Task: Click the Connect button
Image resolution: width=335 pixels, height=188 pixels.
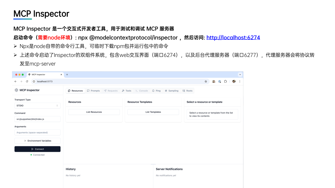Action: coord(37,149)
